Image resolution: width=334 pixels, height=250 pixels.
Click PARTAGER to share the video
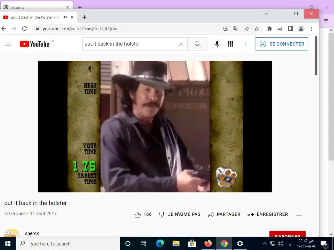coord(224,214)
